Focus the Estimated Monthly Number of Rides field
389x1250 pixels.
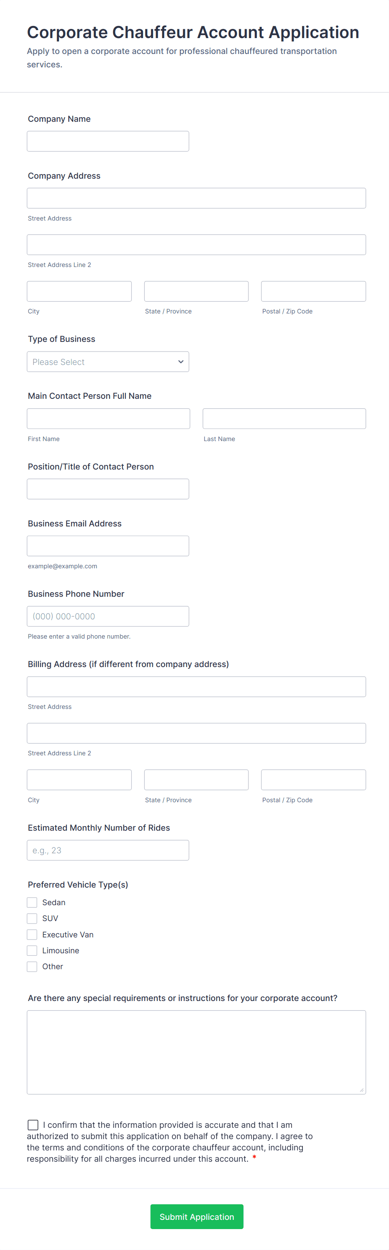coord(107,850)
